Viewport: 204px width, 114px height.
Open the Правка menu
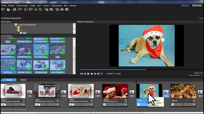point(11,6)
